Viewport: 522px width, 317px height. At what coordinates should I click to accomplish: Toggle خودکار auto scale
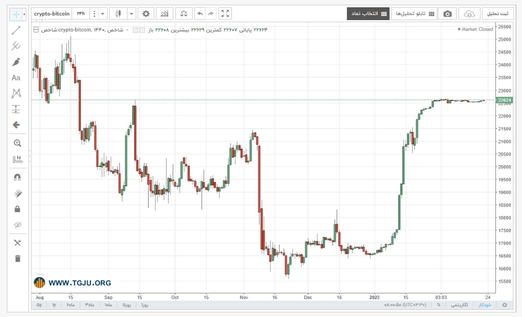coord(485,305)
